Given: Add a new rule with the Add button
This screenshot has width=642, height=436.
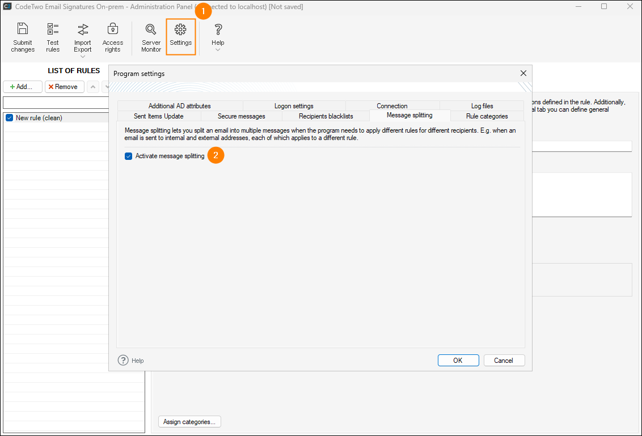Looking at the screenshot, I should tap(23, 86).
